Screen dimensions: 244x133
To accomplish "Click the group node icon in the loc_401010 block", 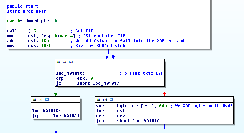I will pos(71,62).
